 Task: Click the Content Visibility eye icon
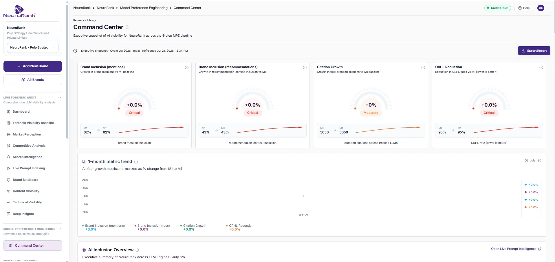9,191
